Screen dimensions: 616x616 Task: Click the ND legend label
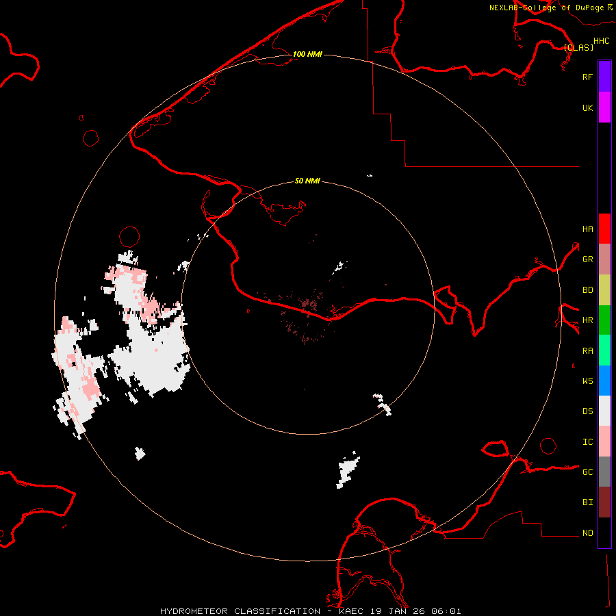pyautogui.click(x=587, y=533)
